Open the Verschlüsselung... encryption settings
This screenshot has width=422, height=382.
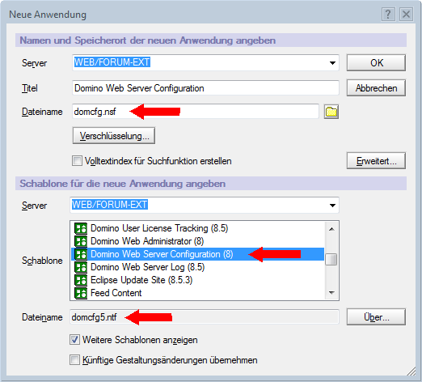tap(114, 136)
